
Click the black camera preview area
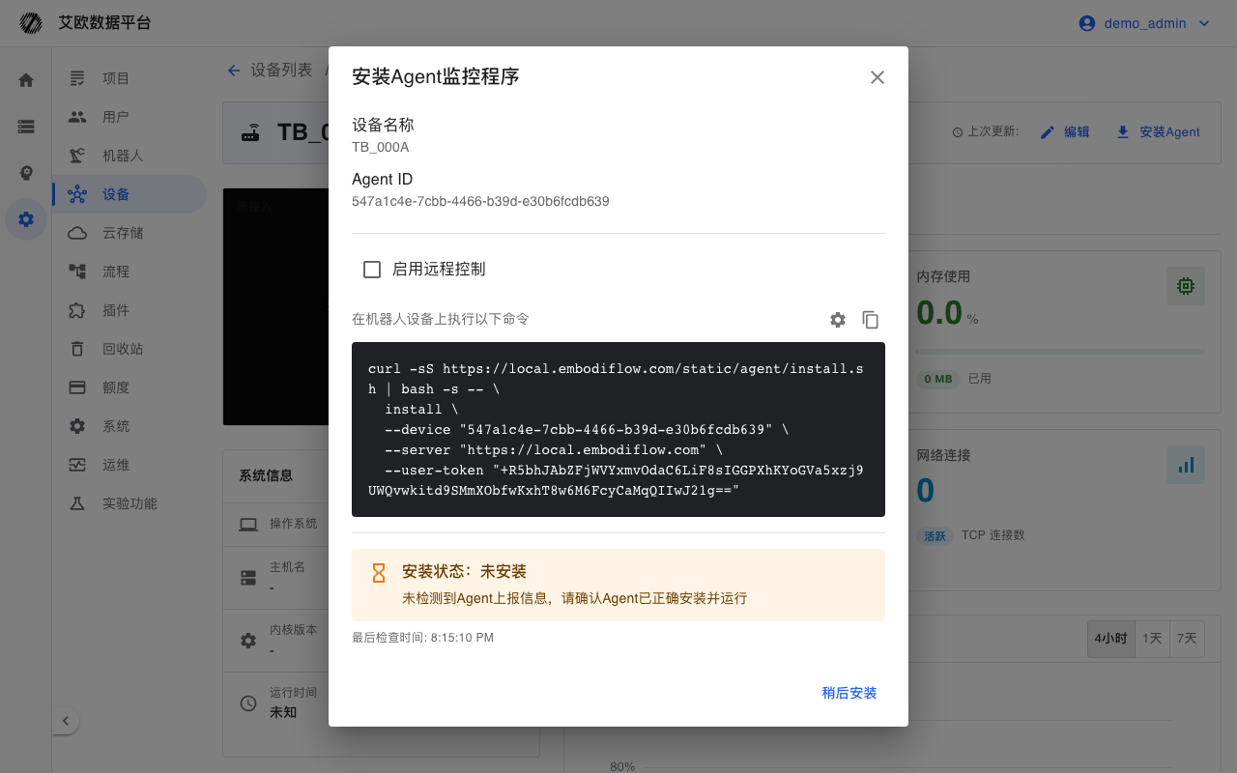(276, 306)
